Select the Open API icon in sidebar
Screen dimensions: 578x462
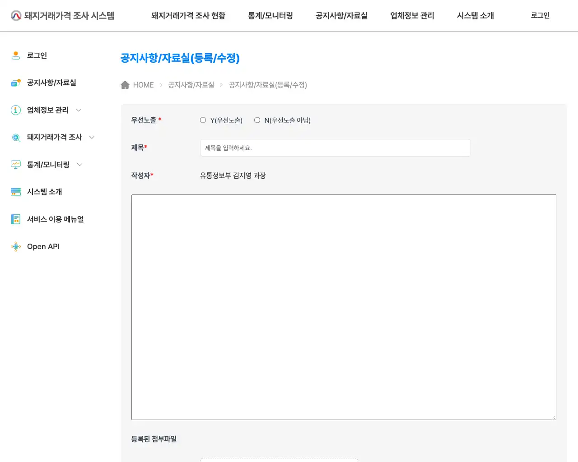point(16,246)
